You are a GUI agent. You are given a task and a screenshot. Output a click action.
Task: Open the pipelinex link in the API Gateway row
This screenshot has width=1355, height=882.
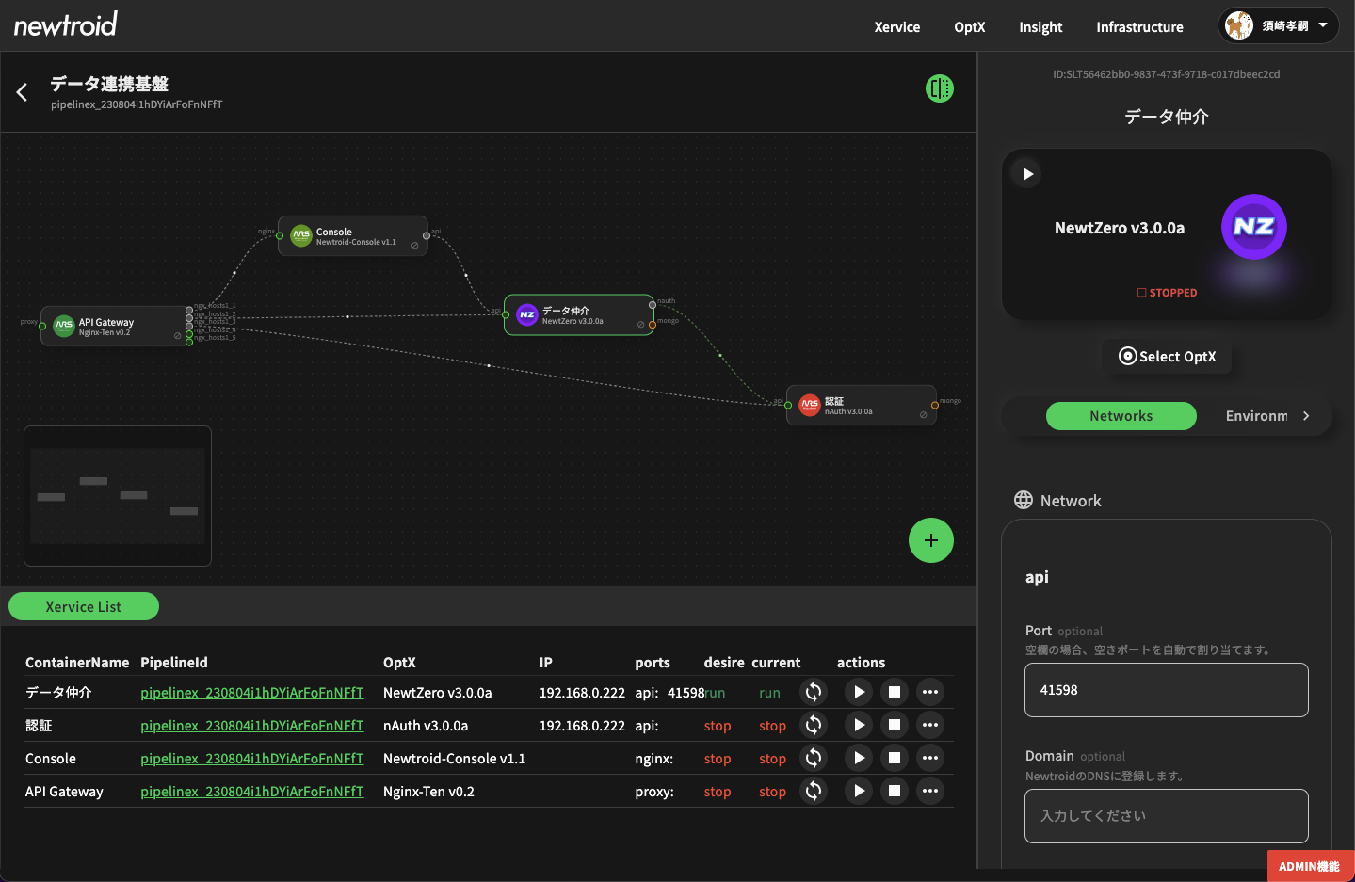[x=251, y=792]
